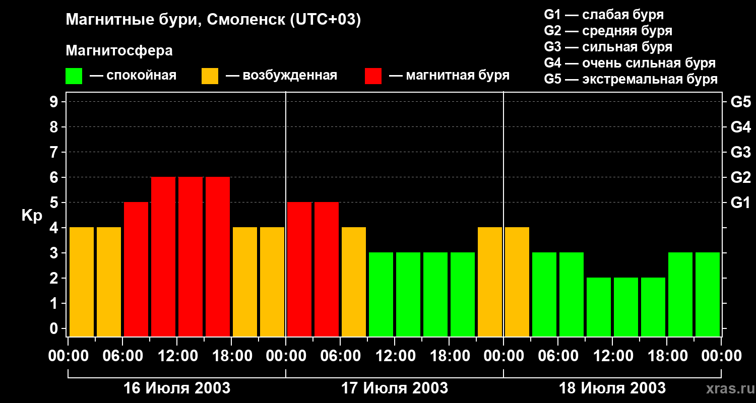Click the 'G5 — экстремальная буря' legend line
This screenshot has height=403, width=756.
point(631,79)
